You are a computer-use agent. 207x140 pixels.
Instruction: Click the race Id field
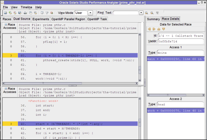coord(181,36)
